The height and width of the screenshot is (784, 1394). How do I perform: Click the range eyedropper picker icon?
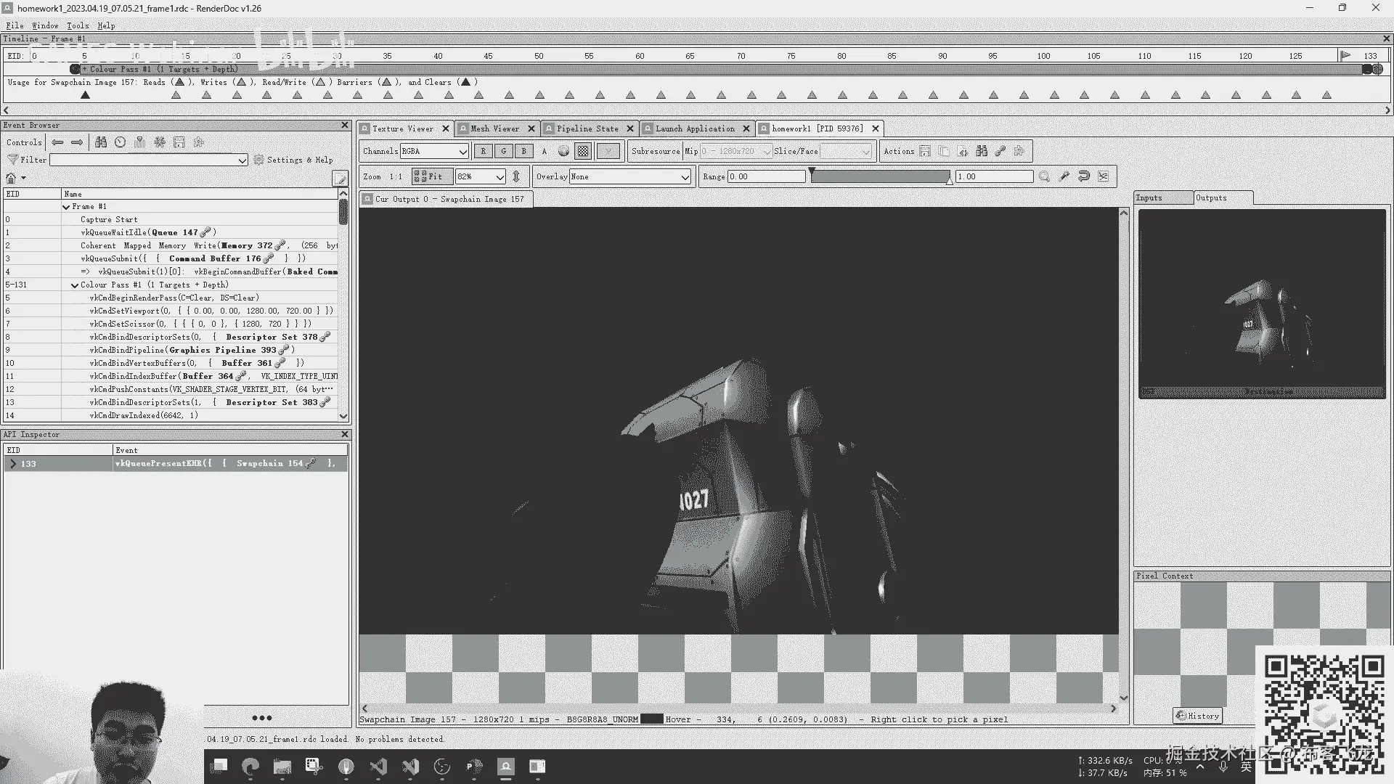[1064, 176]
